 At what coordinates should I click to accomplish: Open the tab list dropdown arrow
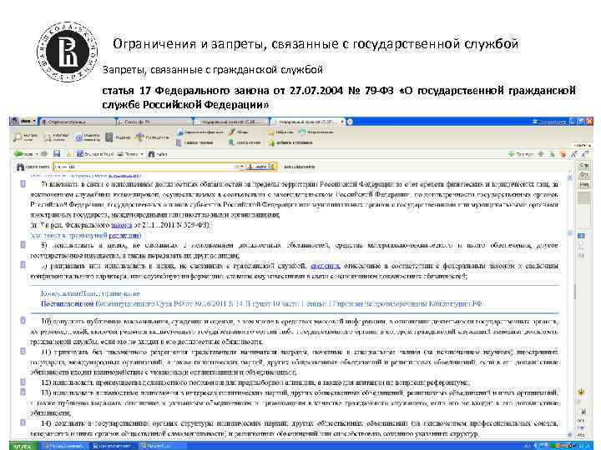click(342, 122)
